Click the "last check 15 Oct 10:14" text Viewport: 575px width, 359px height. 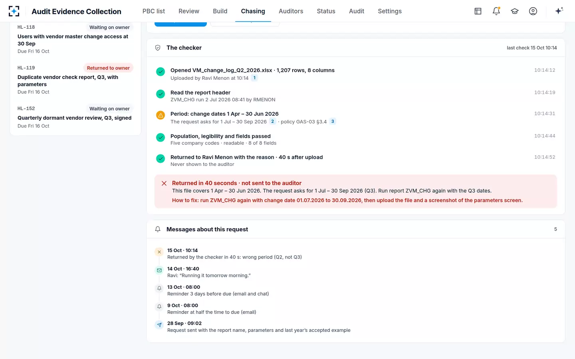click(532, 48)
